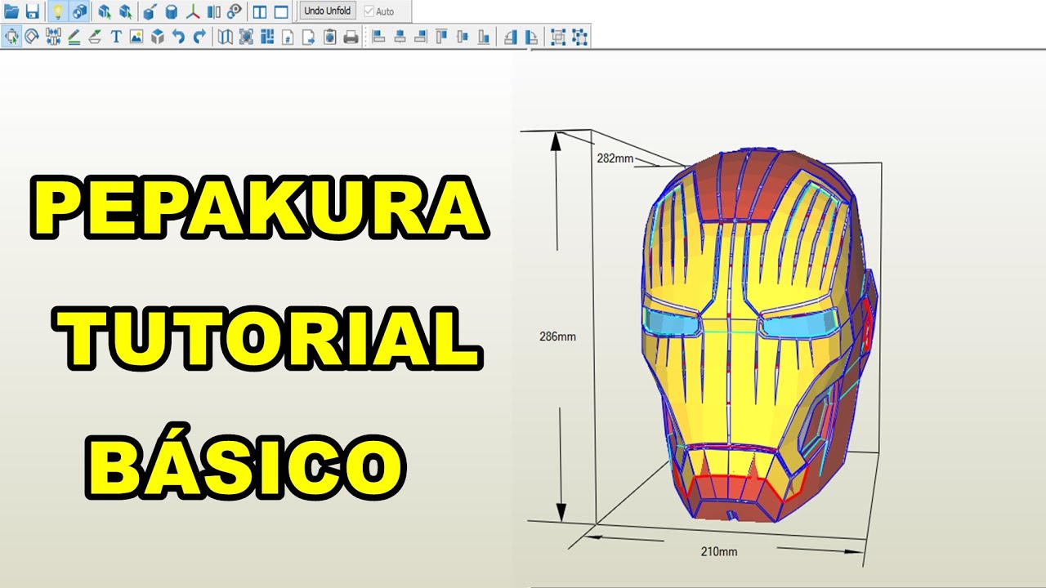This screenshot has width=1046, height=588.
Task: Select the edge color tool icon
Action: point(95,36)
